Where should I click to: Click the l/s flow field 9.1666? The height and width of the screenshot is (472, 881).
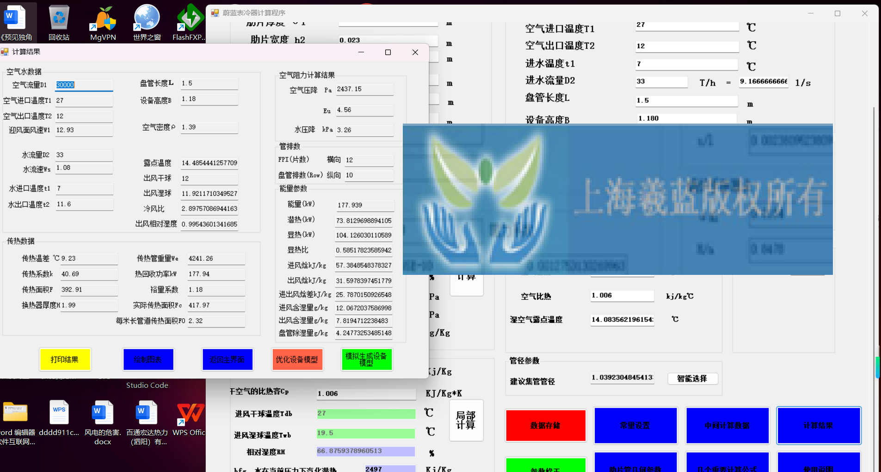tap(764, 82)
